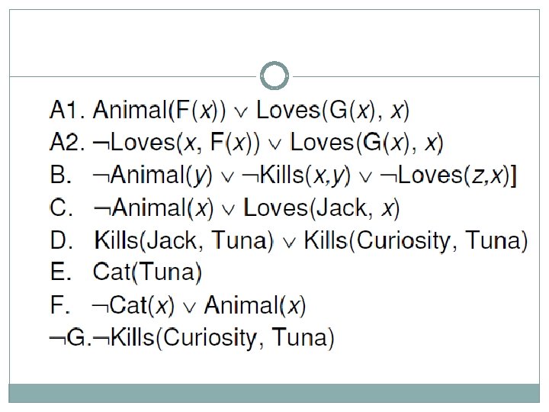Select "Kills(Curiosity, Tuna)" in clause D
The height and width of the screenshot is (412, 549).
(416, 240)
